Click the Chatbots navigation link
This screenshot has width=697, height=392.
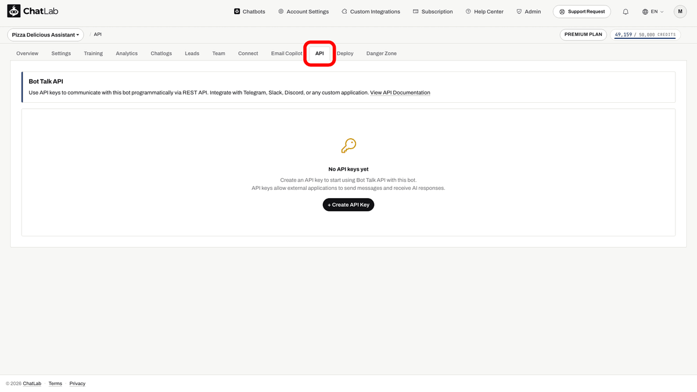pyautogui.click(x=250, y=12)
